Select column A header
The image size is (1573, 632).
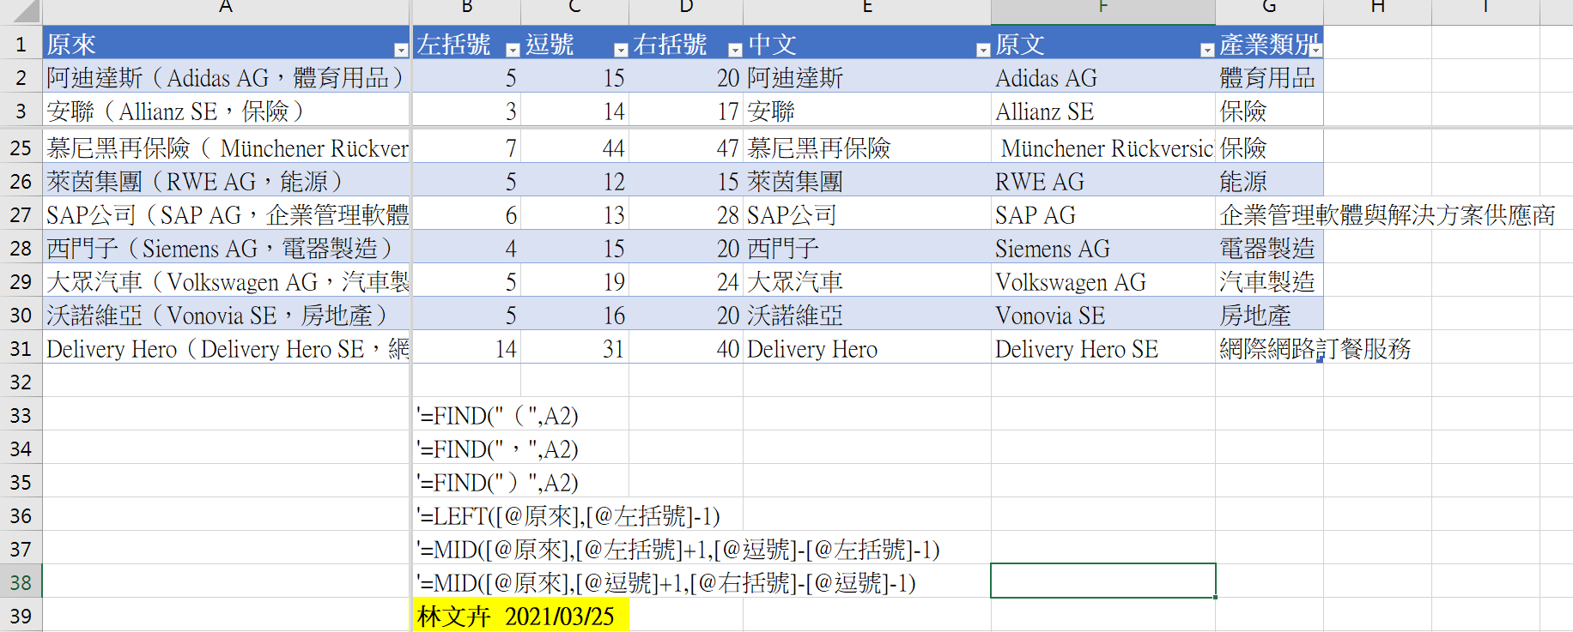coord(226,10)
